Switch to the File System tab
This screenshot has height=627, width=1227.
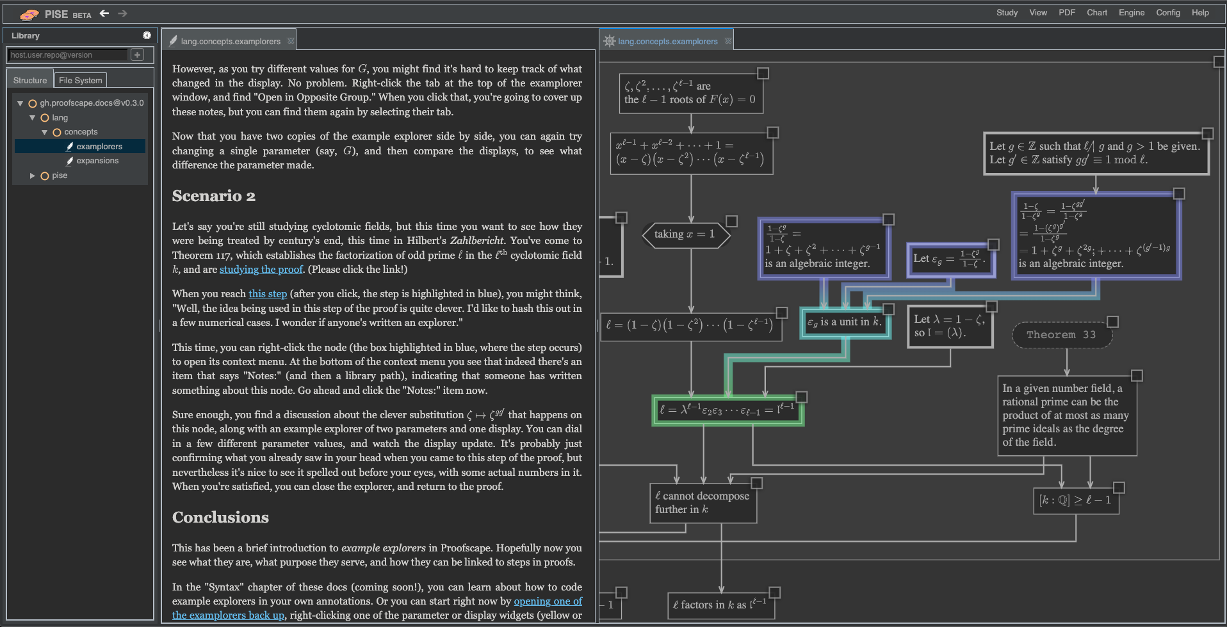coord(81,80)
